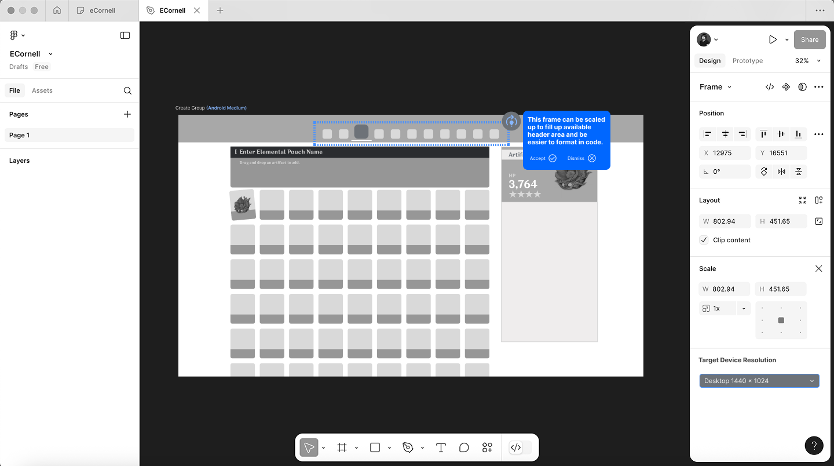Image resolution: width=834 pixels, height=466 pixels.
Task: Open the Actions tool in toolbar
Action: coord(487,447)
